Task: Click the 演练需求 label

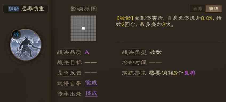Action: pos(134,73)
